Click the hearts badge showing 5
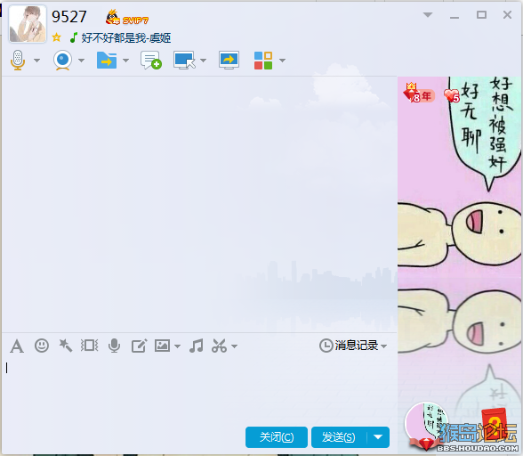Viewport: 523px width, 456px height. pyautogui.click(x=452, y=96)
